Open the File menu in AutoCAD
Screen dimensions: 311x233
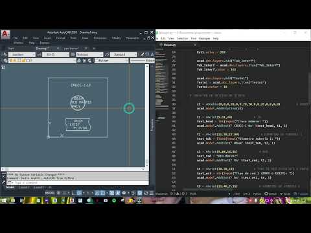tap(16, 38)
